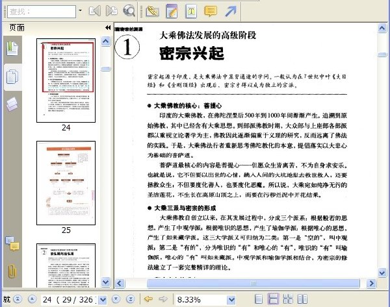The image size is (390, 307).
Task: Go to last page button
Action: point(131,299)
